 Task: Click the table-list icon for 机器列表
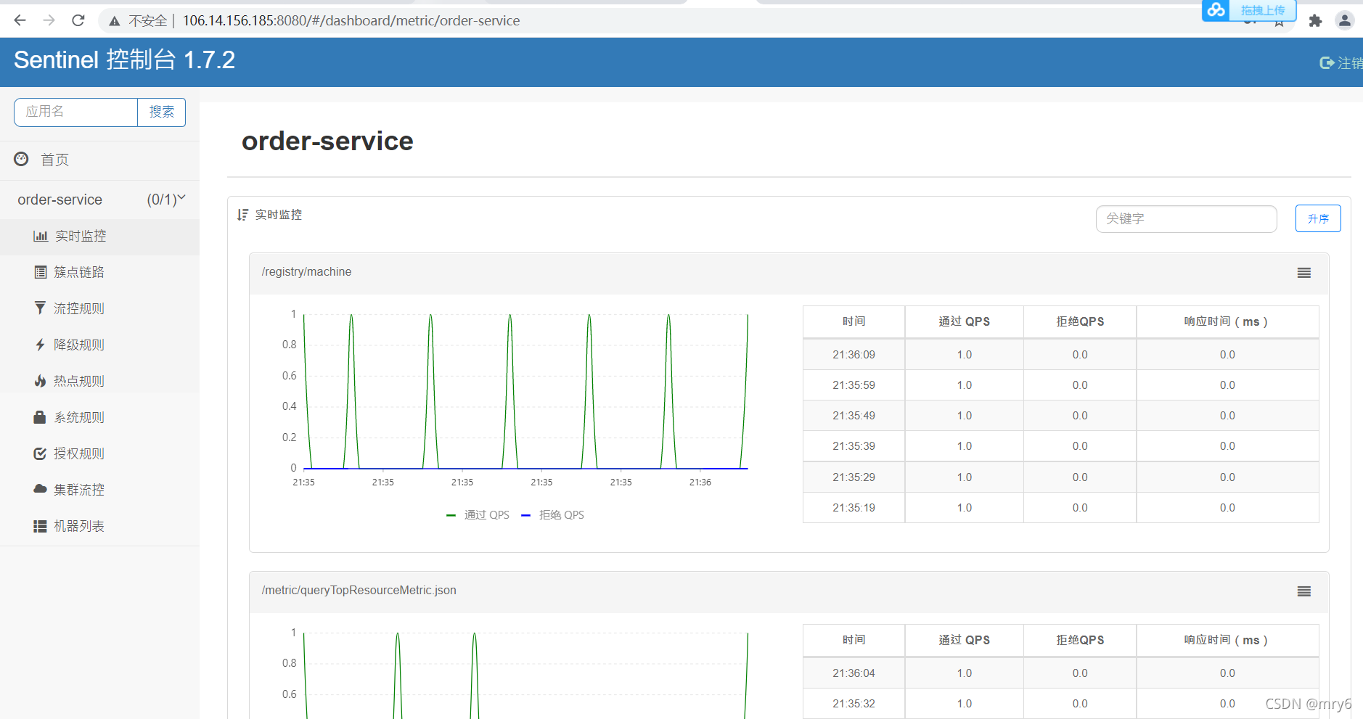[40, 526]
